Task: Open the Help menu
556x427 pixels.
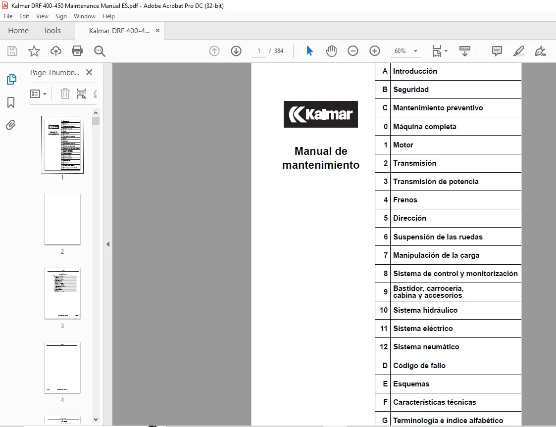Action: click(108, 16)
